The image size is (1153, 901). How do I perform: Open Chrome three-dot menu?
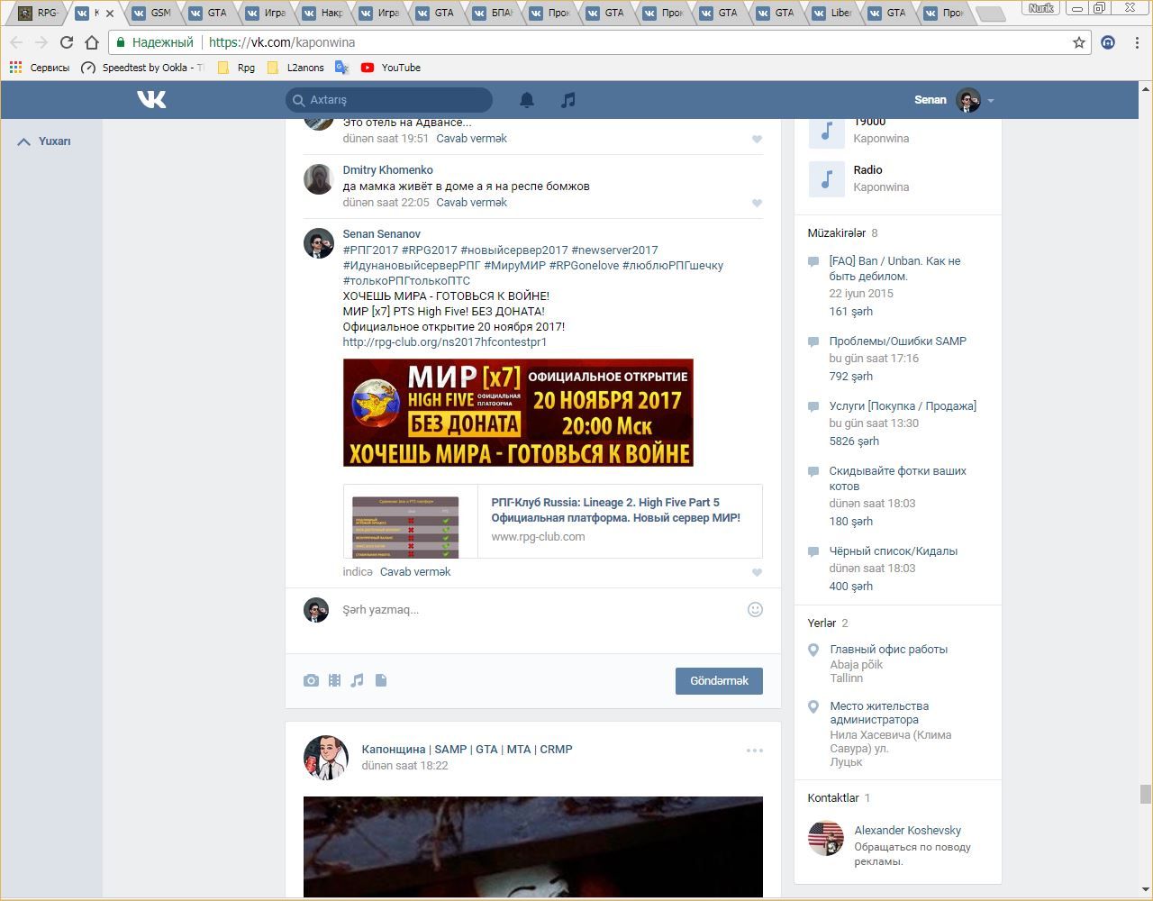coord(1139,42)
